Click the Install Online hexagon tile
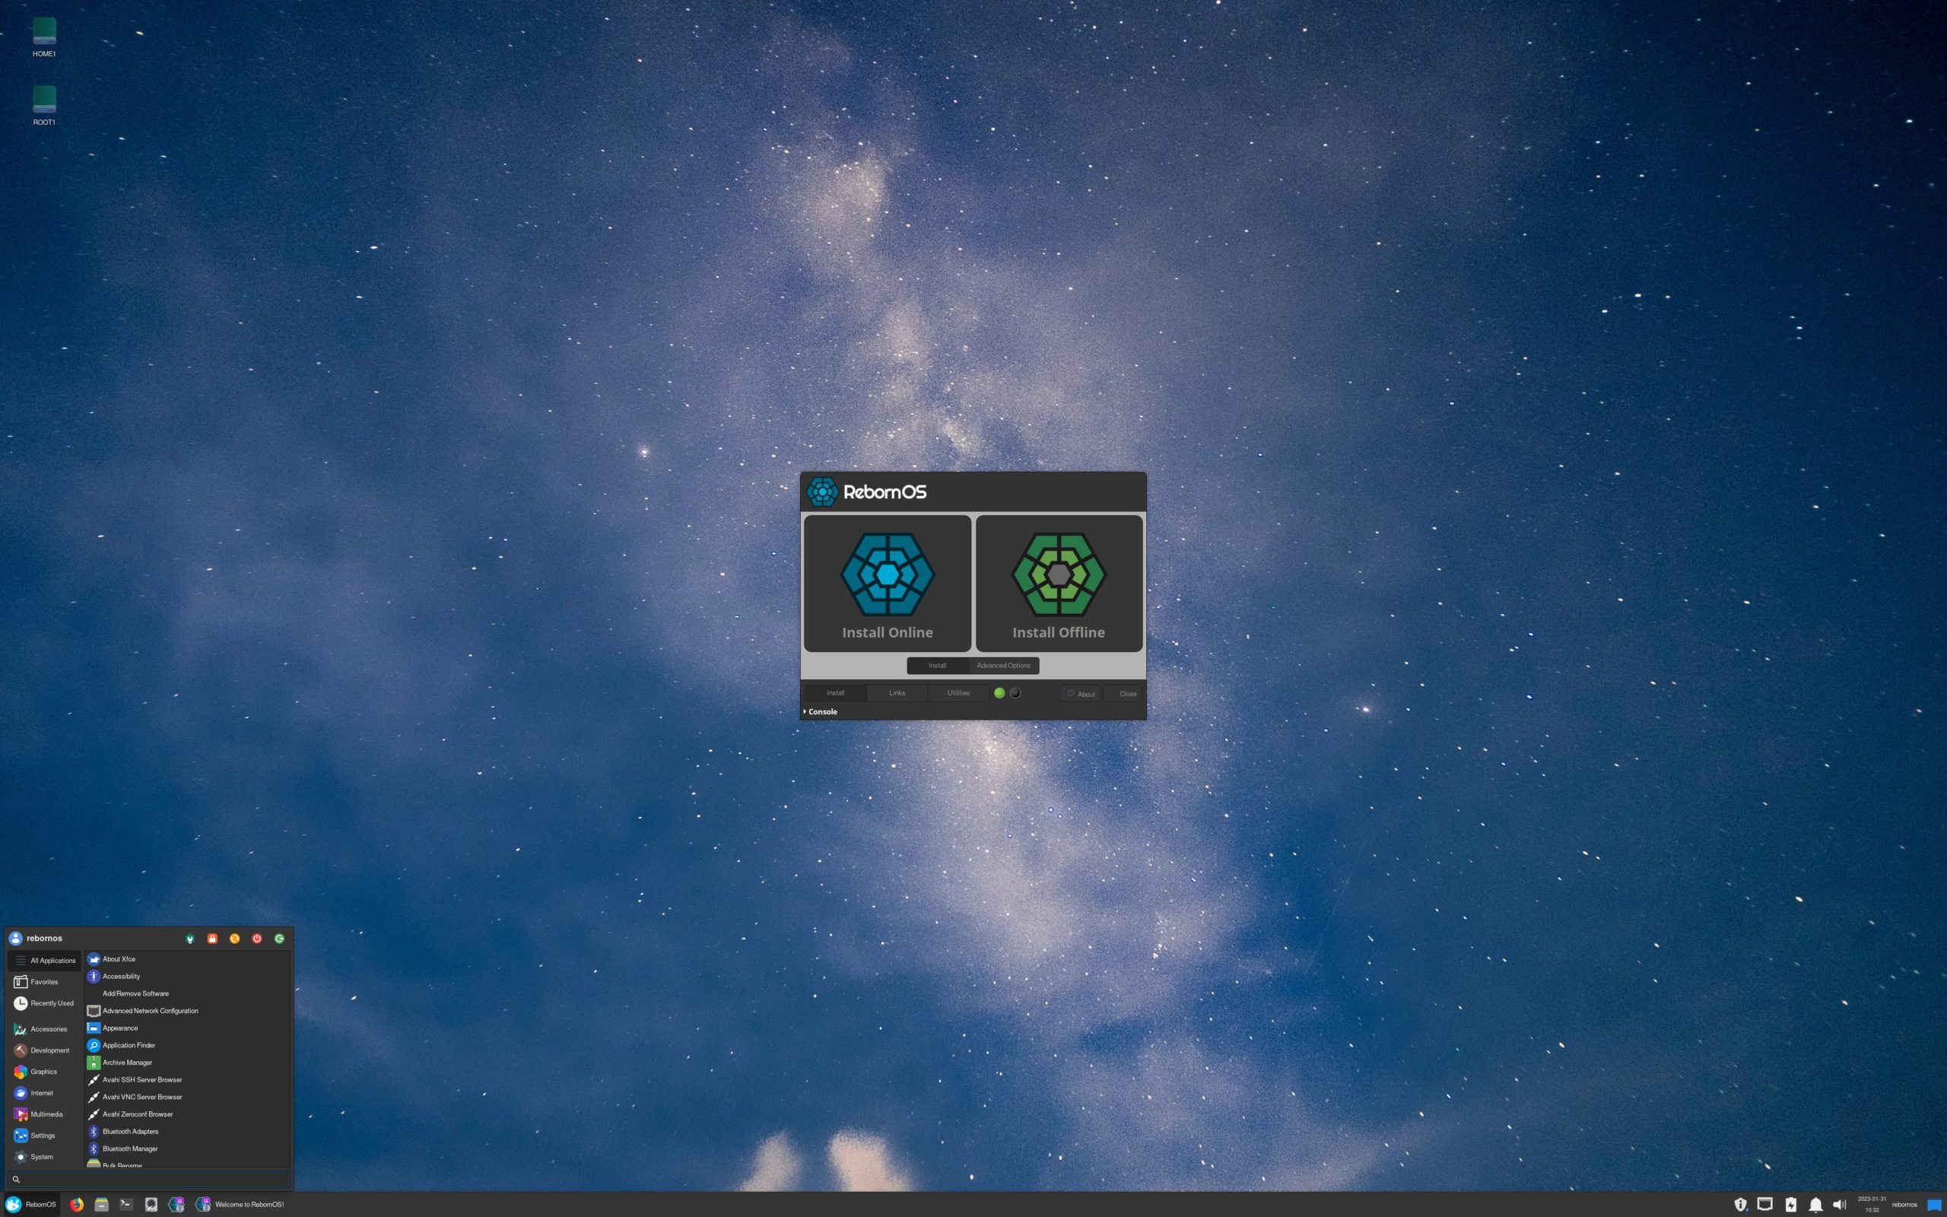The image size is (1947, 1217). coord(887,583)
